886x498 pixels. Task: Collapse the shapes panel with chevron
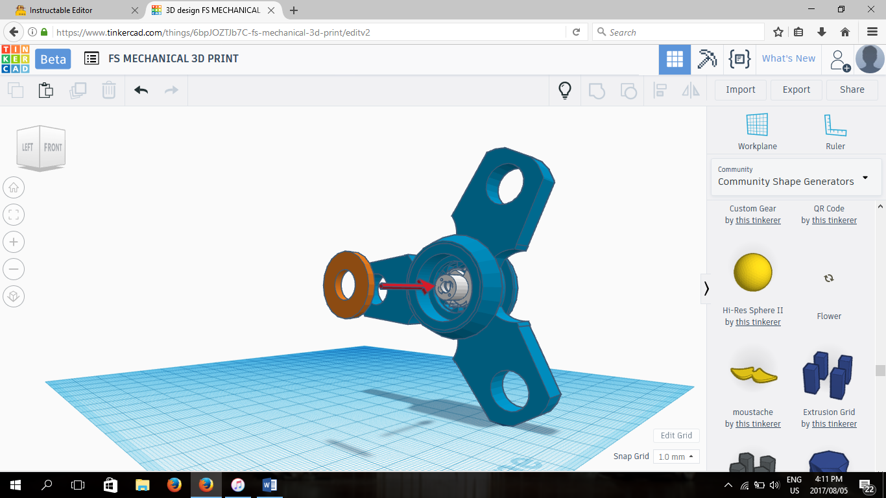point(706,288)
